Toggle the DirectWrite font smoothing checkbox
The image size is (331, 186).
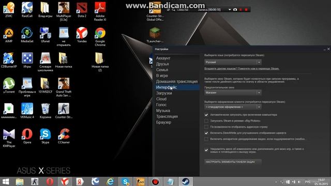pyautogui.click(x=206, y=133)
